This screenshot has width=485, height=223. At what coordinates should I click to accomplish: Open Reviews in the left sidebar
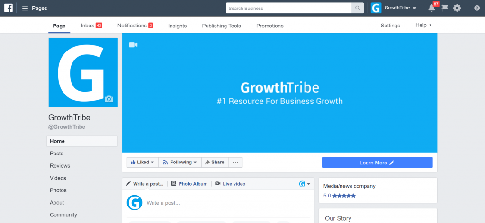60,166
